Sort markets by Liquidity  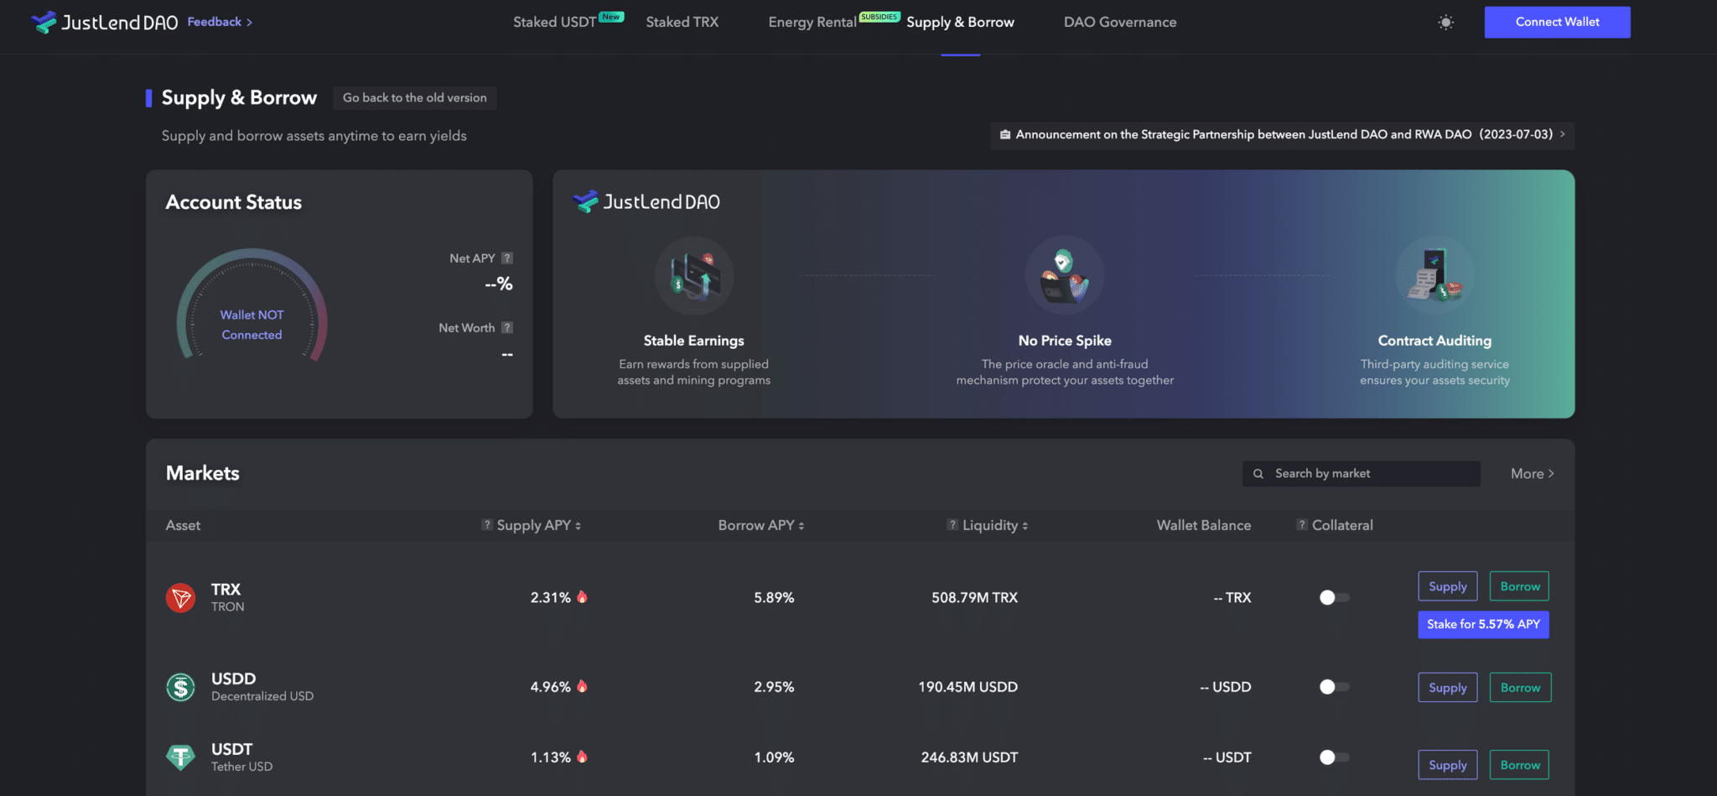point(1026,525)
